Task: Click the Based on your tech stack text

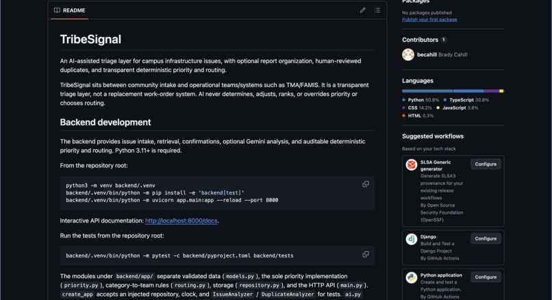Action: point(429,149)
